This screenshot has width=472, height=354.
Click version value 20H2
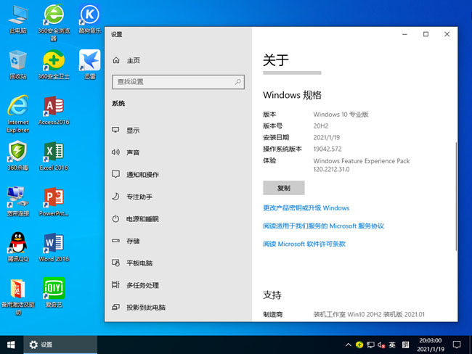321,126
